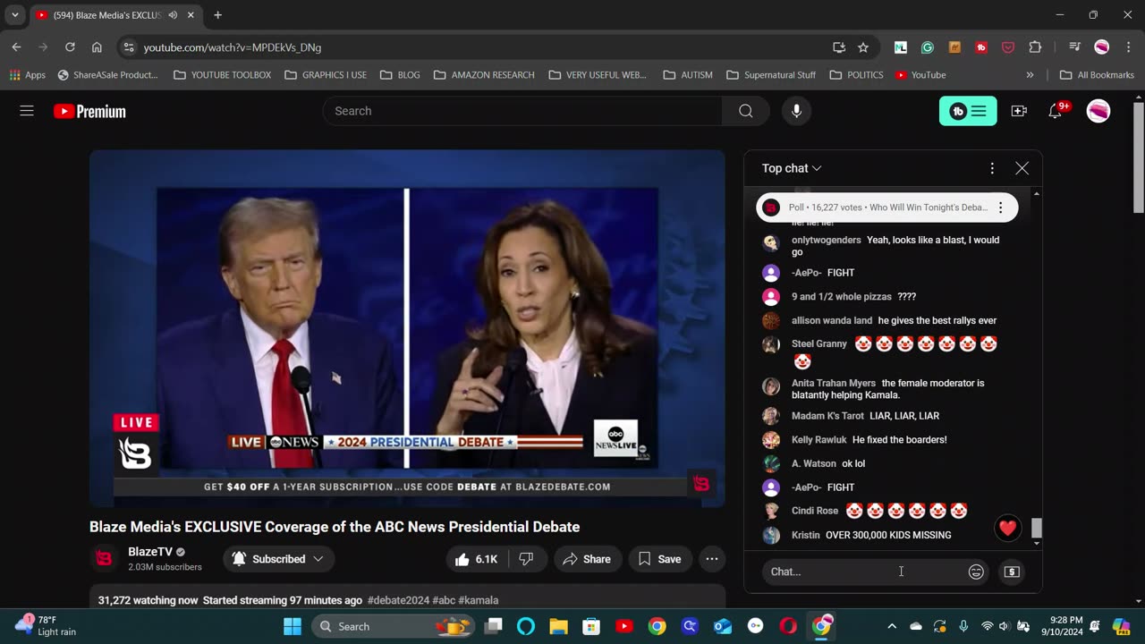Viewport: 1145px width, 644px height.
Task: Start voice search with microphone
Action: (x=796, y=111)
